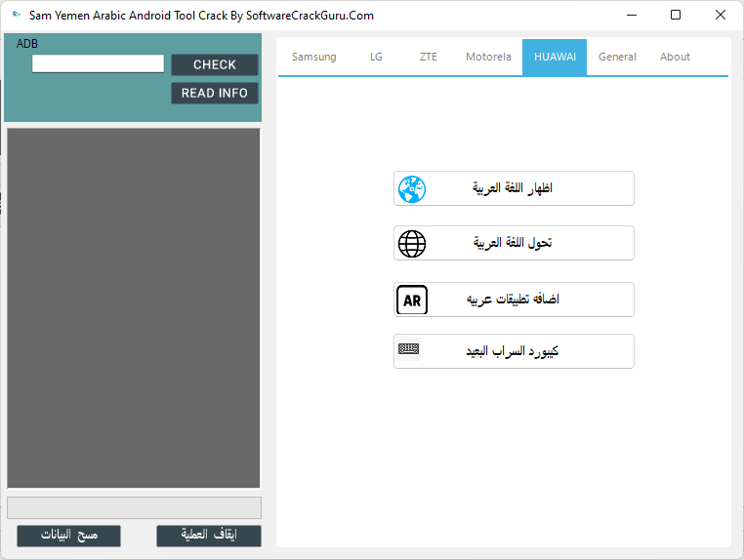Open the LG tab
744x560 pixels.
pos(376,57)
